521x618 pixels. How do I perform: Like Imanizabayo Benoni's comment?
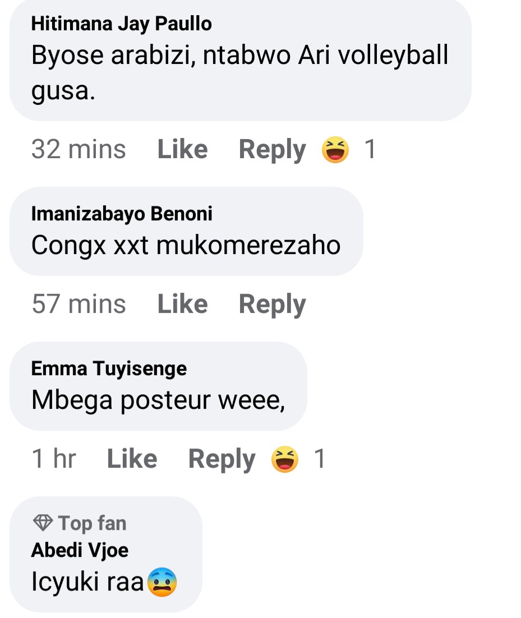182,304
